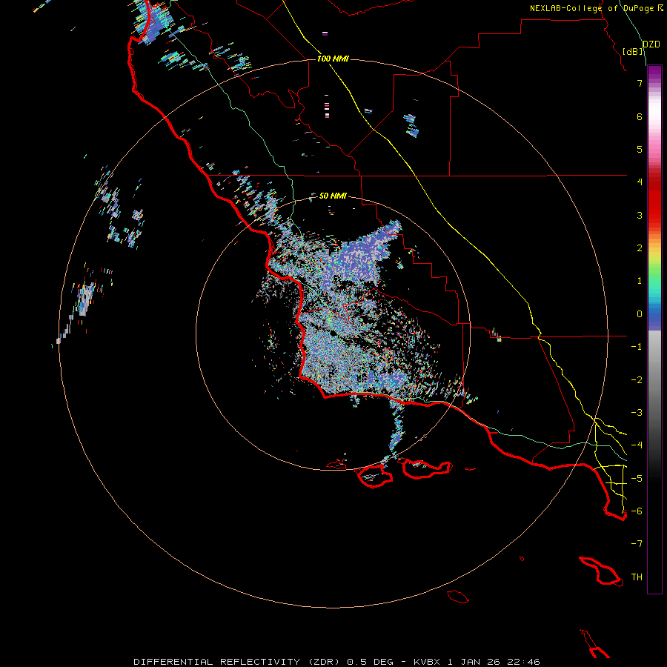Viewport: 667px width, 667px height.
Task: Click the 3 value on the scale
Action: pos(640,215)
